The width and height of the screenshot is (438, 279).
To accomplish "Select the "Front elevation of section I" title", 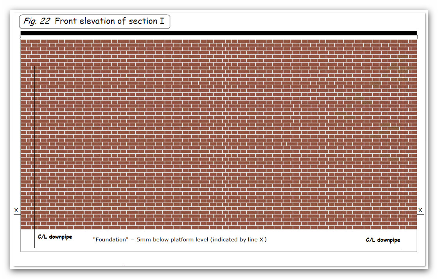I will (x=109, y=22).
